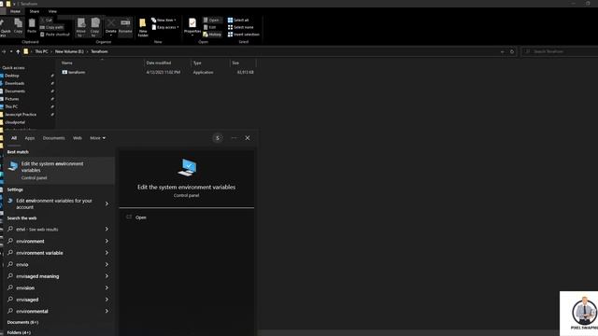This screenshot has width=598, height=336.
Task: Click the Edit button in the ribbon
Action: (209, 27)
